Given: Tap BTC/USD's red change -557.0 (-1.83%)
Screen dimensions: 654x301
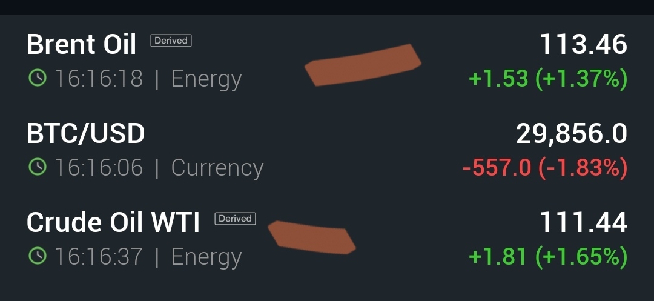Looking at the screenshot, I should [x=544, y=168].
